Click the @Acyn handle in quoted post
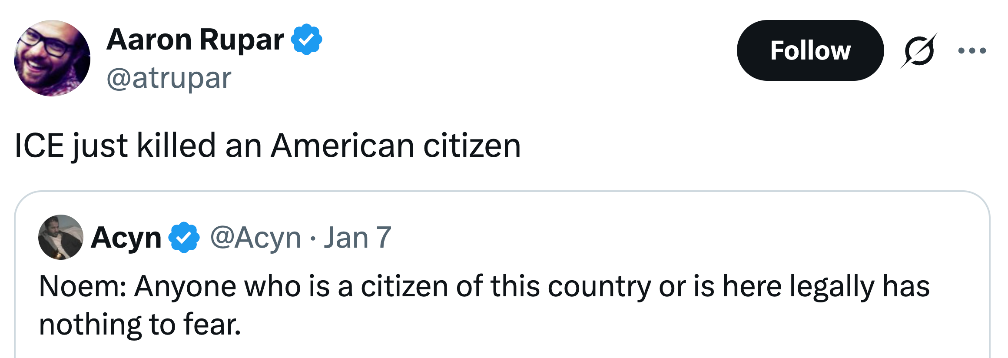The height and width of the screenshot is (358, 1008). coord(255,238)
